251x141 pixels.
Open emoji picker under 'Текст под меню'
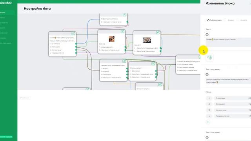[x=207, y=137]
